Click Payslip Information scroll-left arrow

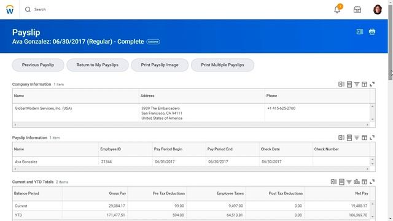[x=15, y=169]
